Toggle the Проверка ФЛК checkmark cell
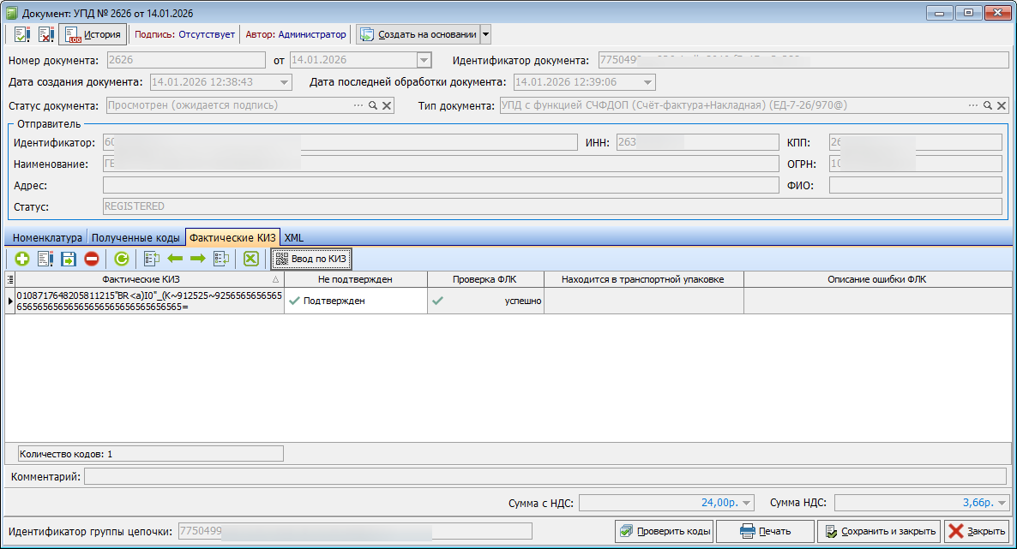Viewport: 1017px width, 549px height. click(x=438, y=301)
